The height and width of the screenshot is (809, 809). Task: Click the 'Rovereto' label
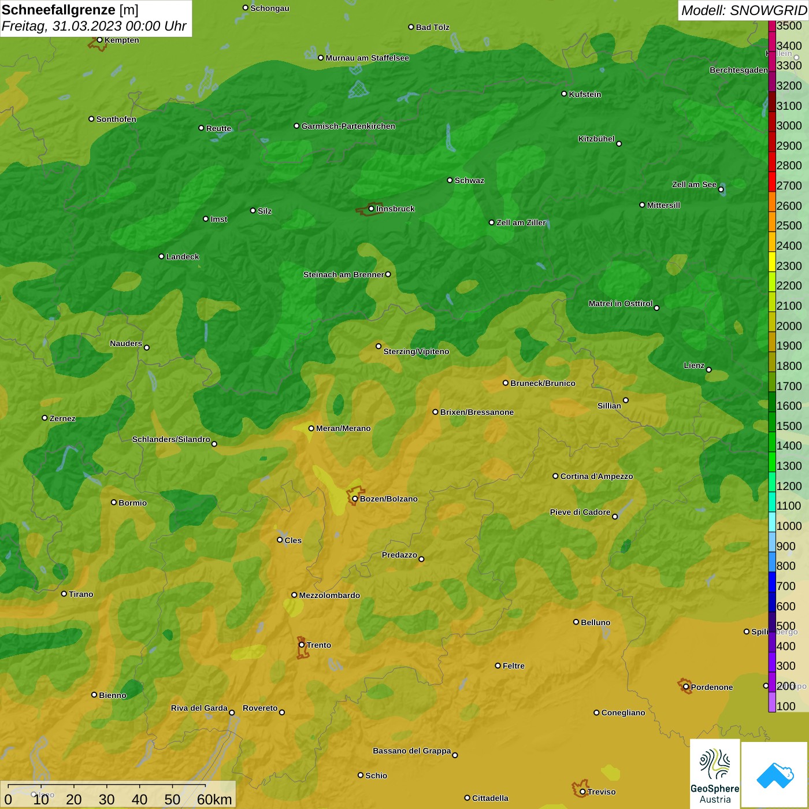coord(260,708)
